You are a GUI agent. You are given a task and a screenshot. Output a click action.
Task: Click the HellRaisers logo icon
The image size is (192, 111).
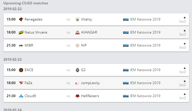click(77, 96)
